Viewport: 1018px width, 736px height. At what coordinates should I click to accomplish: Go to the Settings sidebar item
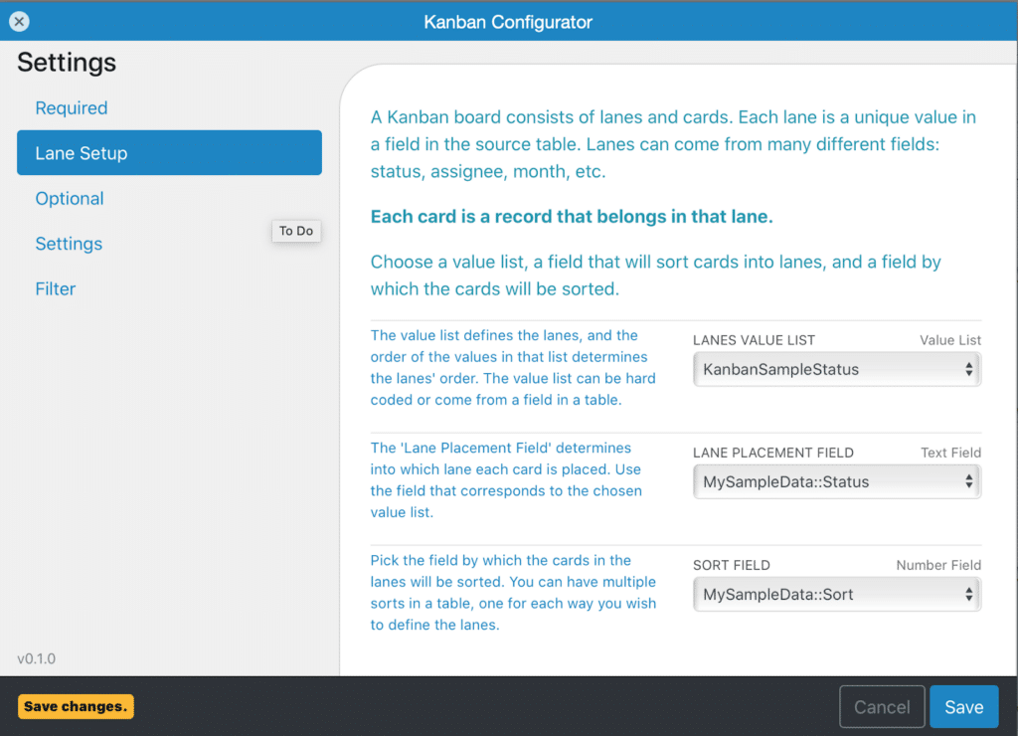click(x=69, y=244)
